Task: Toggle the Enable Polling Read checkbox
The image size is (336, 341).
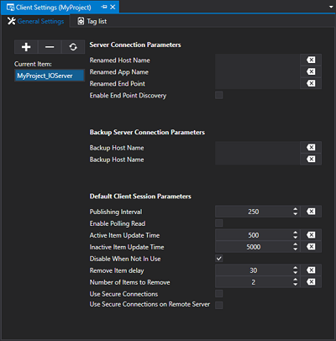Action: (x=219, y=223)
